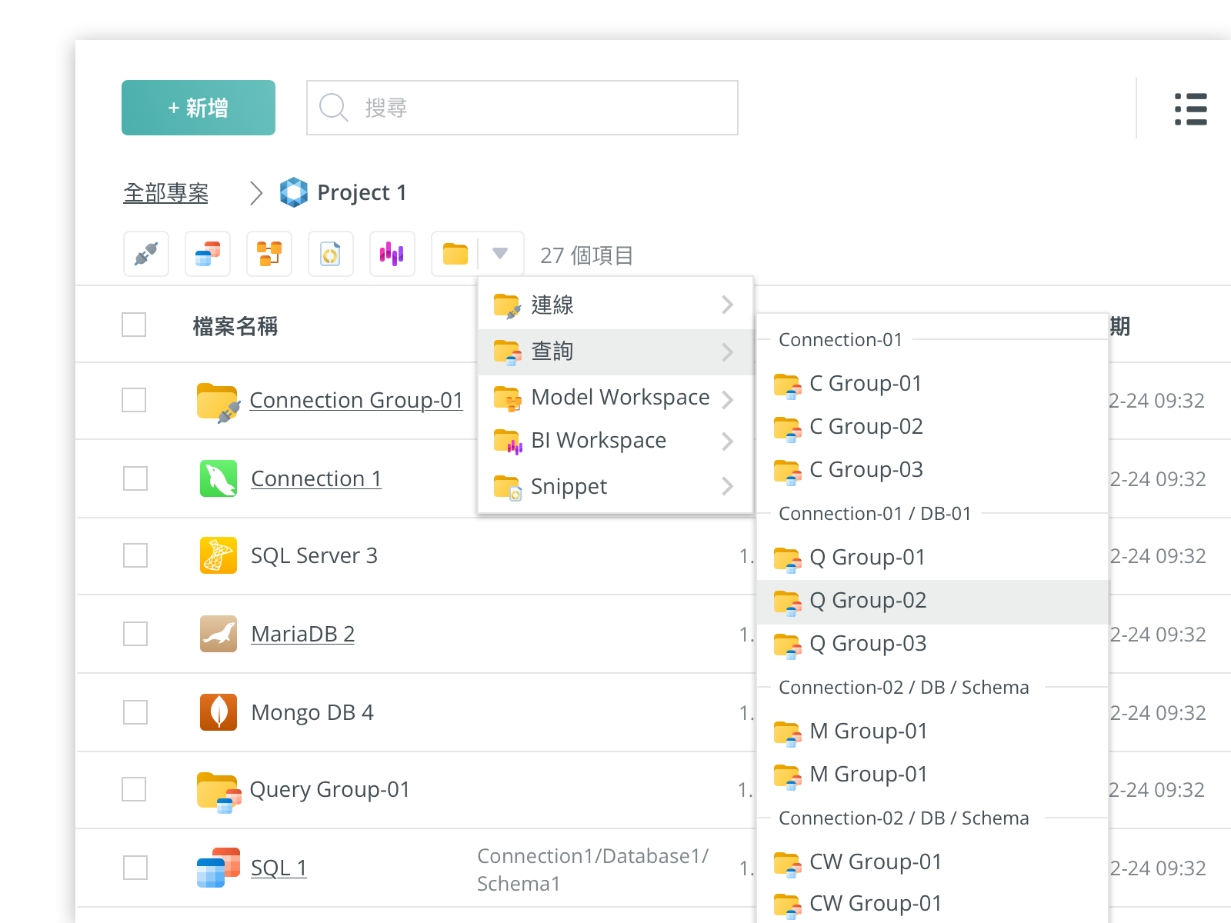Click the connection plug toolbar icon
1231x923 pixels.
[146, 254]
